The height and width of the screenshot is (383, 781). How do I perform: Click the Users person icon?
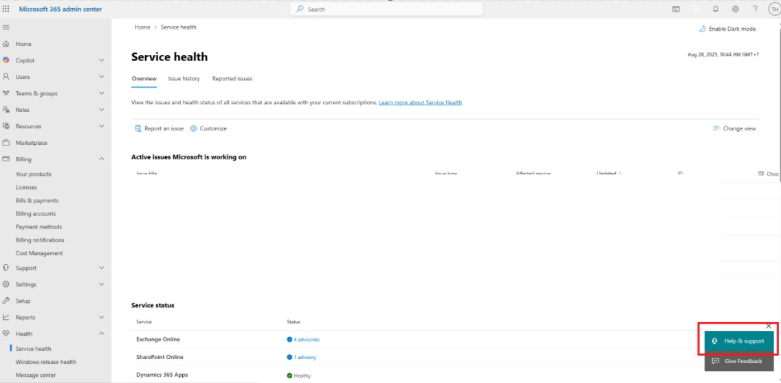coord(6,77)
